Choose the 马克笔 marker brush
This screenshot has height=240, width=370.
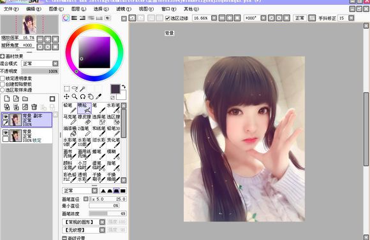pos(70,120)
